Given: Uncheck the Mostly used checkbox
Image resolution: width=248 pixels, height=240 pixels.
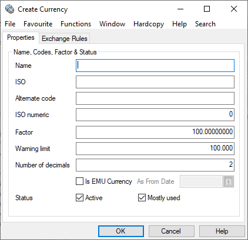Looking at the screenshot, I should [142, 198].
